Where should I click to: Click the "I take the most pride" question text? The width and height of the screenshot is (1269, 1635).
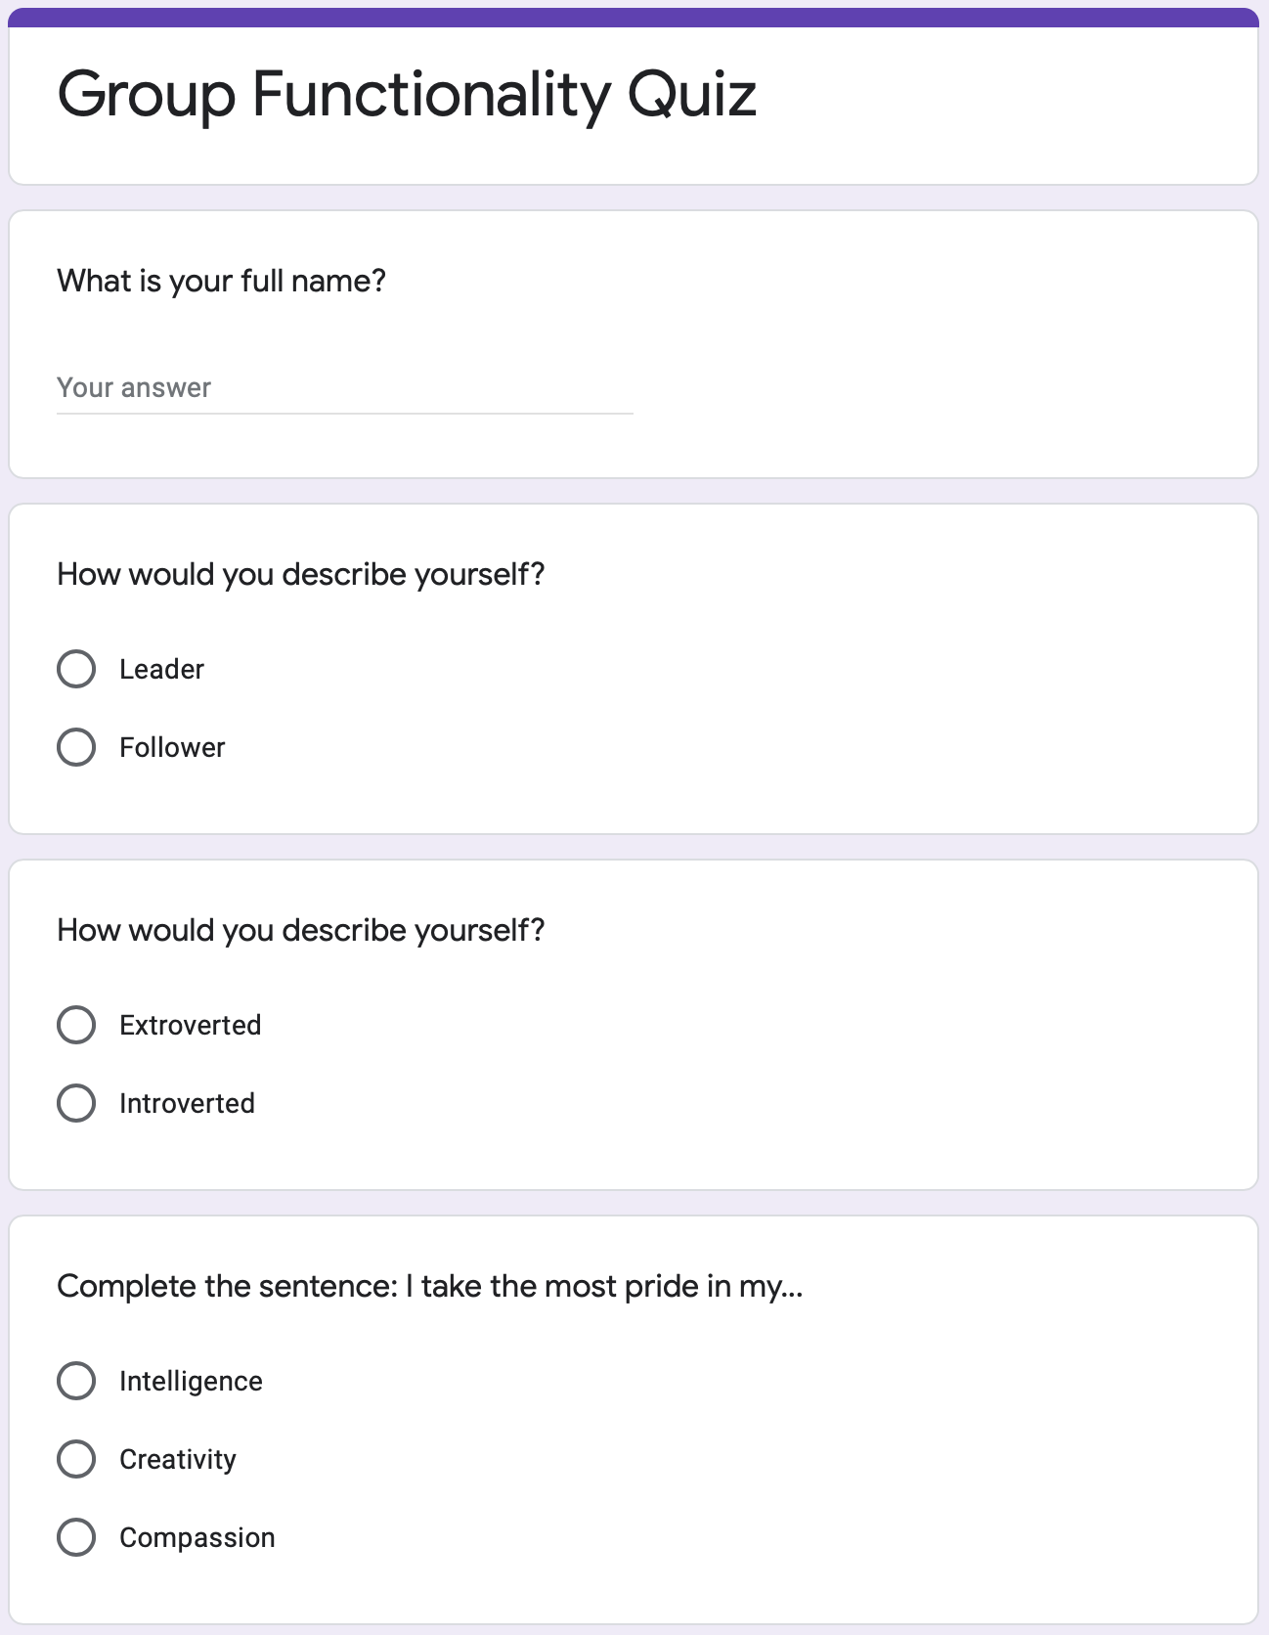point(430,1287)
